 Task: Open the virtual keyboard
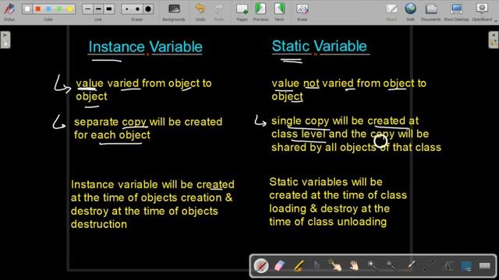tap(485, 266)
